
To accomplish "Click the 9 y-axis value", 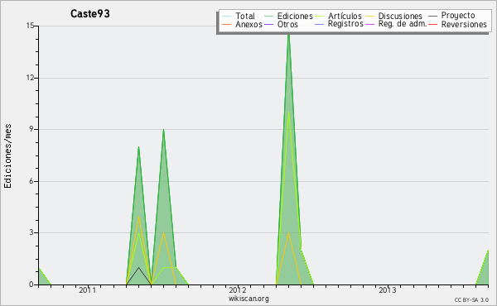I will 31,129.
